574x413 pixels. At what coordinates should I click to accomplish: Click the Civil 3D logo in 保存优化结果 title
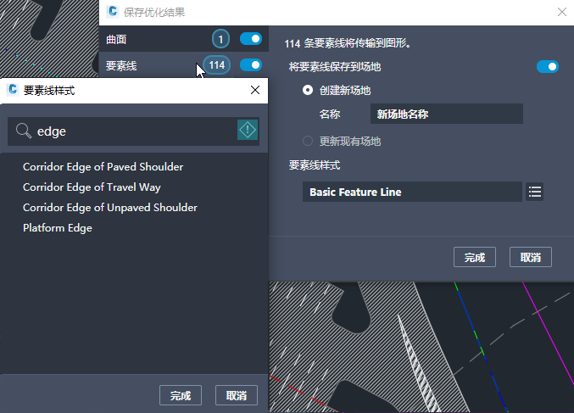(x=113, y=12)
